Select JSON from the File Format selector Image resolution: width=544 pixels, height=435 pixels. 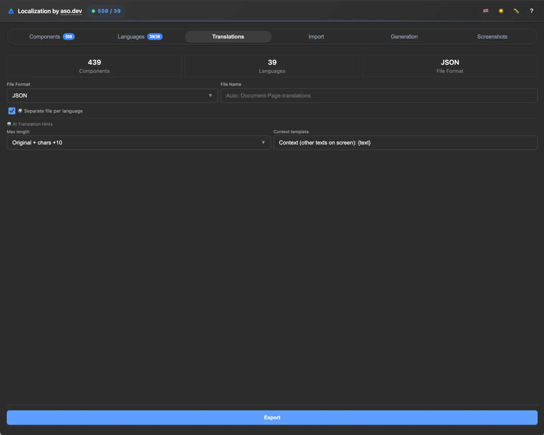[x=112, y=96]
